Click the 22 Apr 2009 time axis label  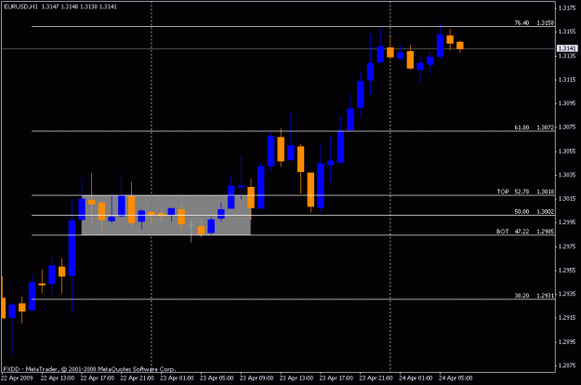point(17,378)
